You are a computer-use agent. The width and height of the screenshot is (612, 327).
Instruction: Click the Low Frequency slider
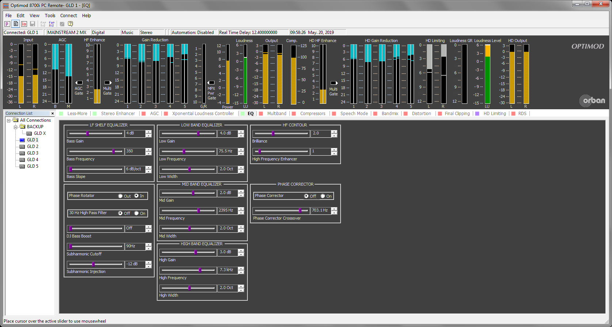[x=188, y=151]
